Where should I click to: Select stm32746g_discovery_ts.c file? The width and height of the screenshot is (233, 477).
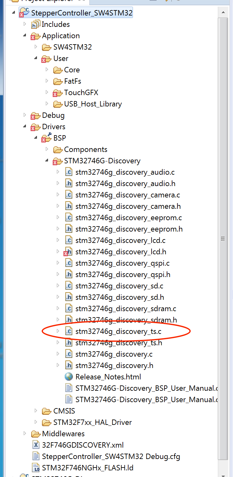tap(118, 331)
